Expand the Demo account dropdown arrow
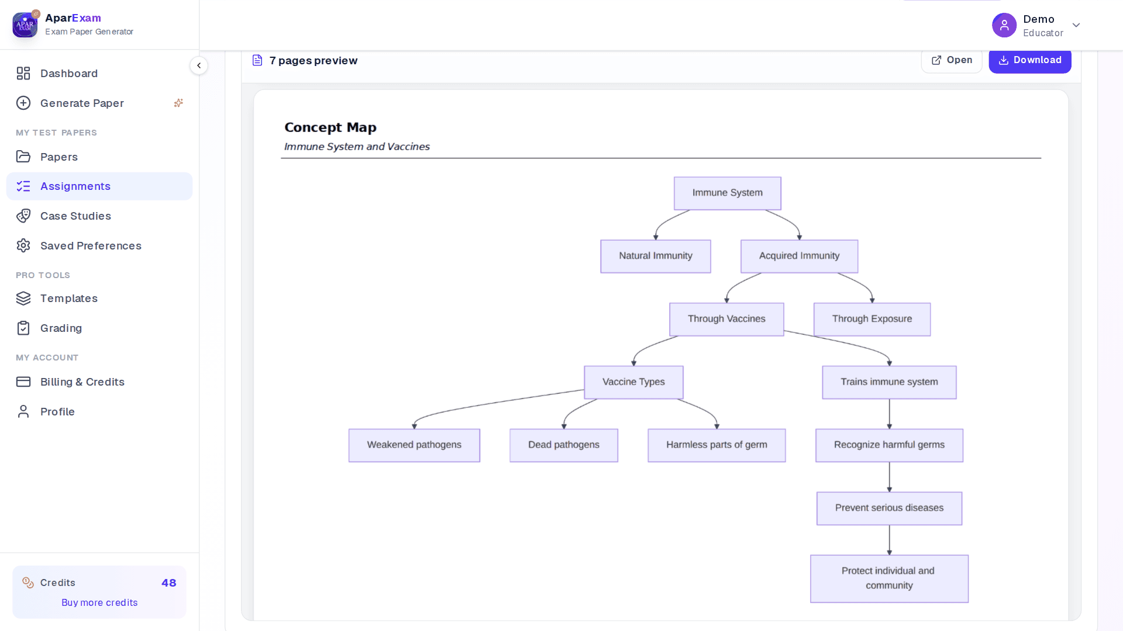Screen dimensions: 1123x631 (1076, 25)
